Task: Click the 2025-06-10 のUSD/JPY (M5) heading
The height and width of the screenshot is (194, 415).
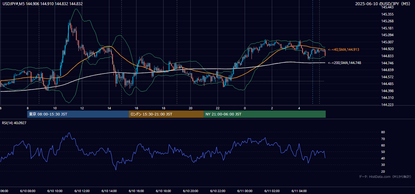Action: (383, 4)
